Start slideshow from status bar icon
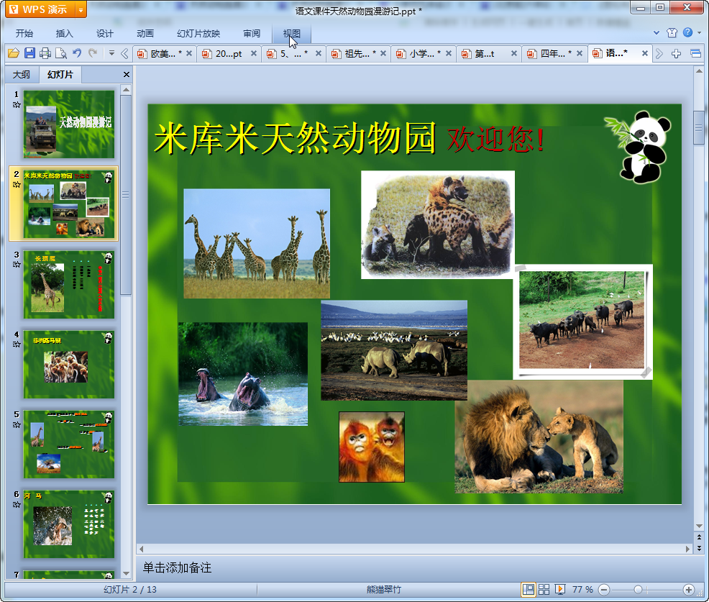Image resolution: width=709 pixels, height=602 pixels. point(560,590)
